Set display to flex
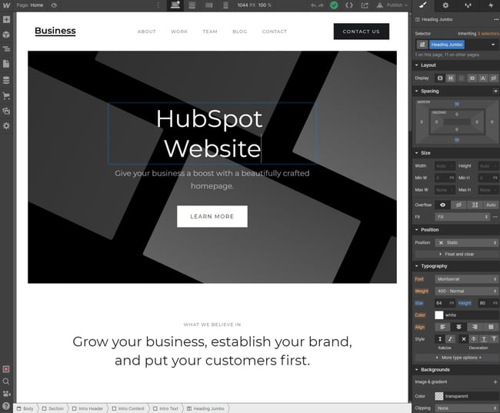Screen dimensions: 500x413 (x=451, y=78)
